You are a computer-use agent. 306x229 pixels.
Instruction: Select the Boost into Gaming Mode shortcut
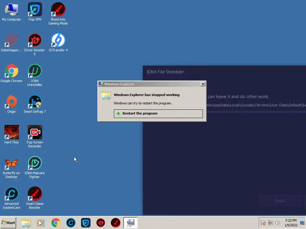pos(58,14)
